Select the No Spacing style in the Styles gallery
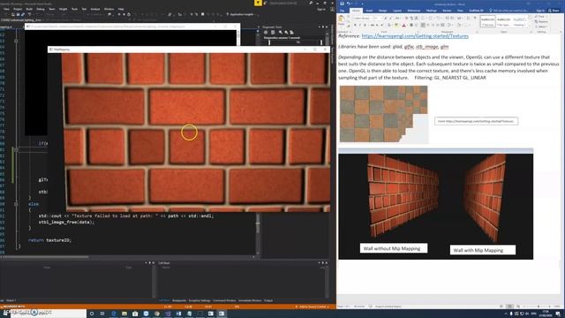This screenshot has height=318, width=565. [x=503, y=21]
